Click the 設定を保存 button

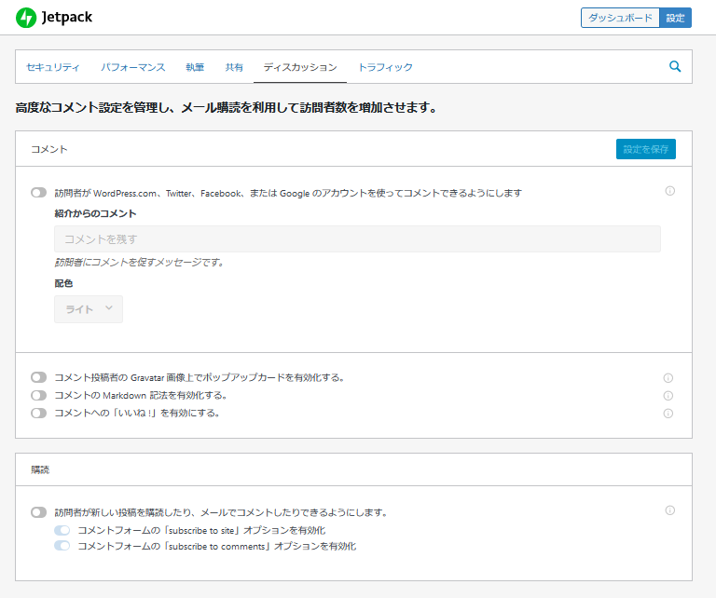(645, 149)
